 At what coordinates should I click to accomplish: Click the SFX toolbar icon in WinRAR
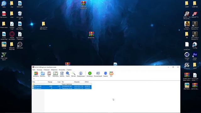point(111,74)
